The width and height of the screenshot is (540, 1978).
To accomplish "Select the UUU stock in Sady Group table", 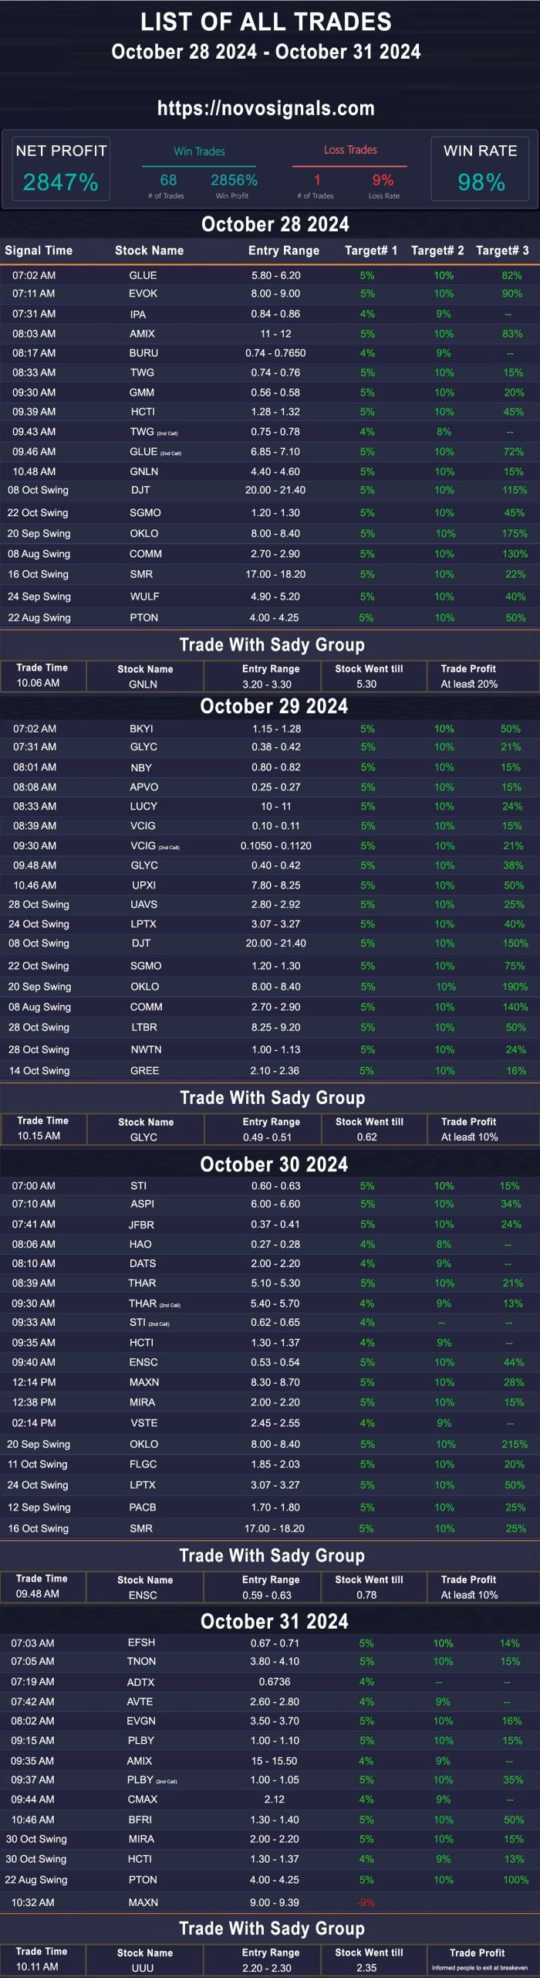I will point(143,1968).
